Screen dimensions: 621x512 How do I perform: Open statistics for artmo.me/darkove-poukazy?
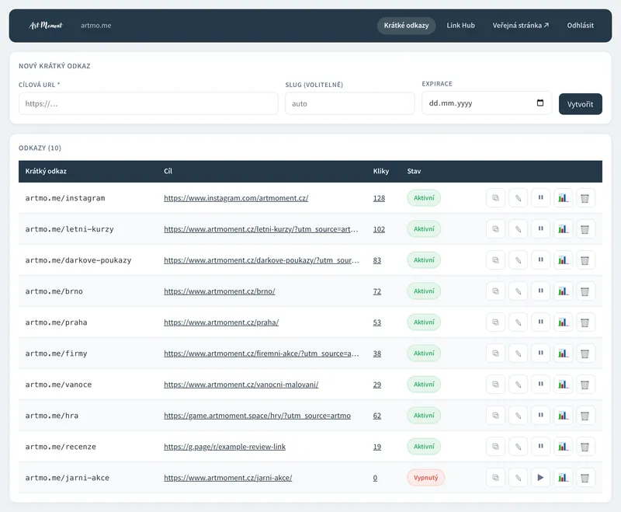click(x=563, y=260)
